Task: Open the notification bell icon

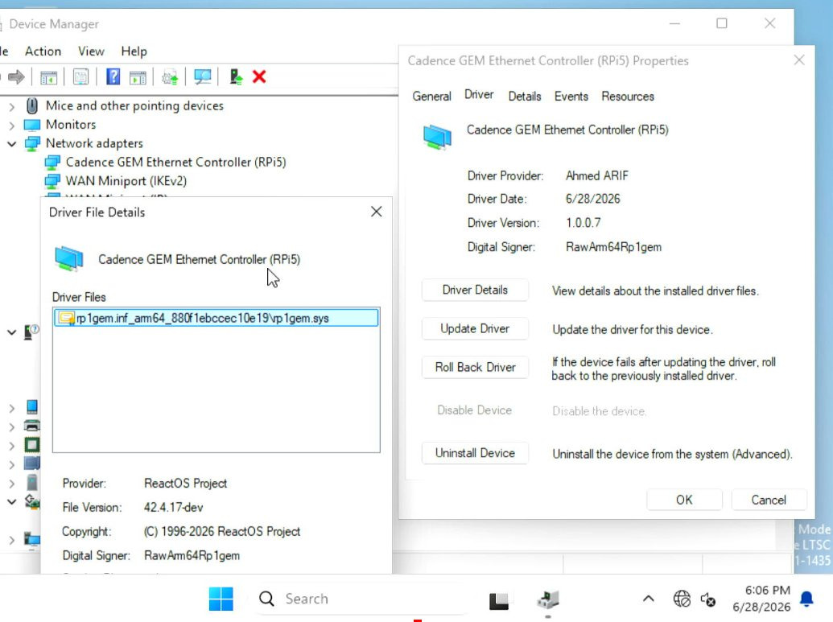Action: (x=806, y=599)
